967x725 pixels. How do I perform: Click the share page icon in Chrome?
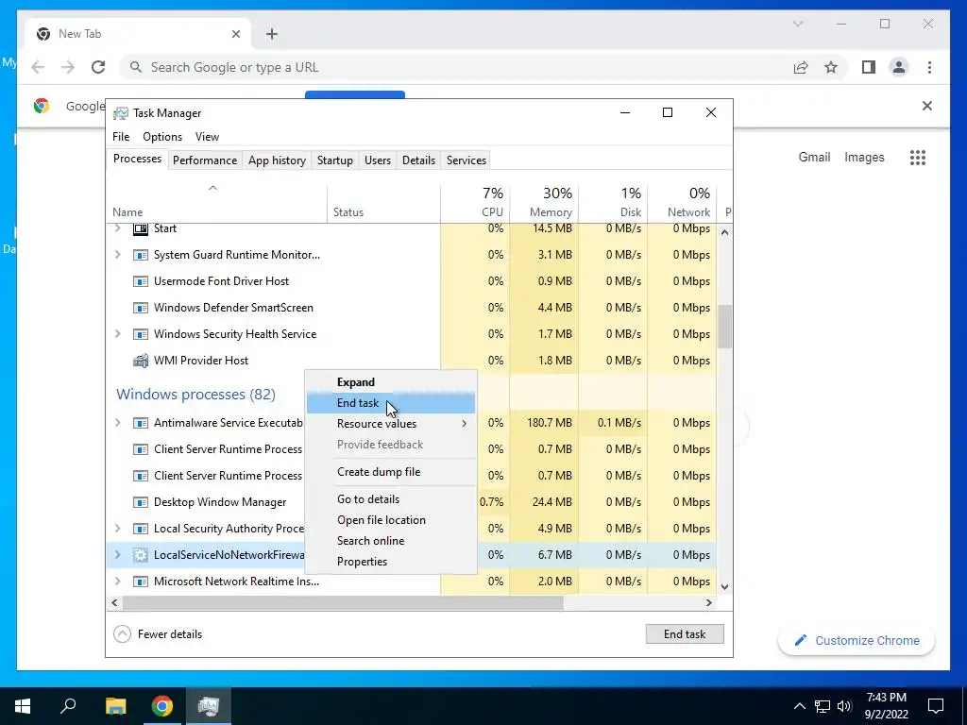click(801, 67)
